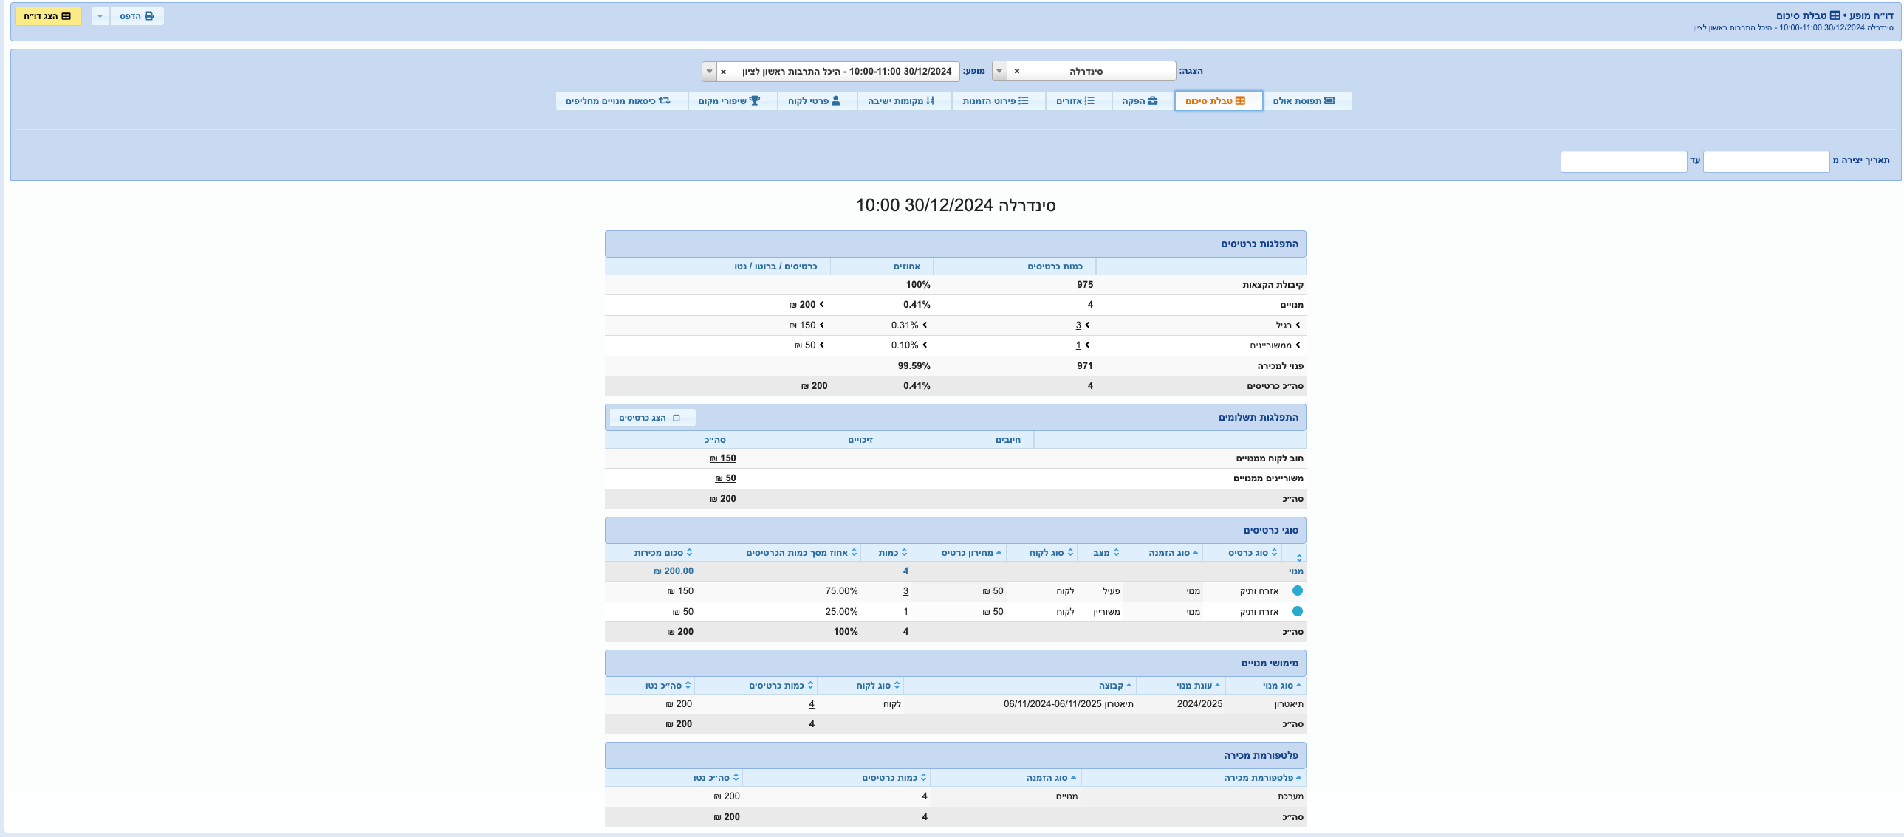The width and height of the screenshot is (1904, 837).
Task: Open quantity link 1 in משוריין row
Action: pyautogui.click(x=905, y=613)
